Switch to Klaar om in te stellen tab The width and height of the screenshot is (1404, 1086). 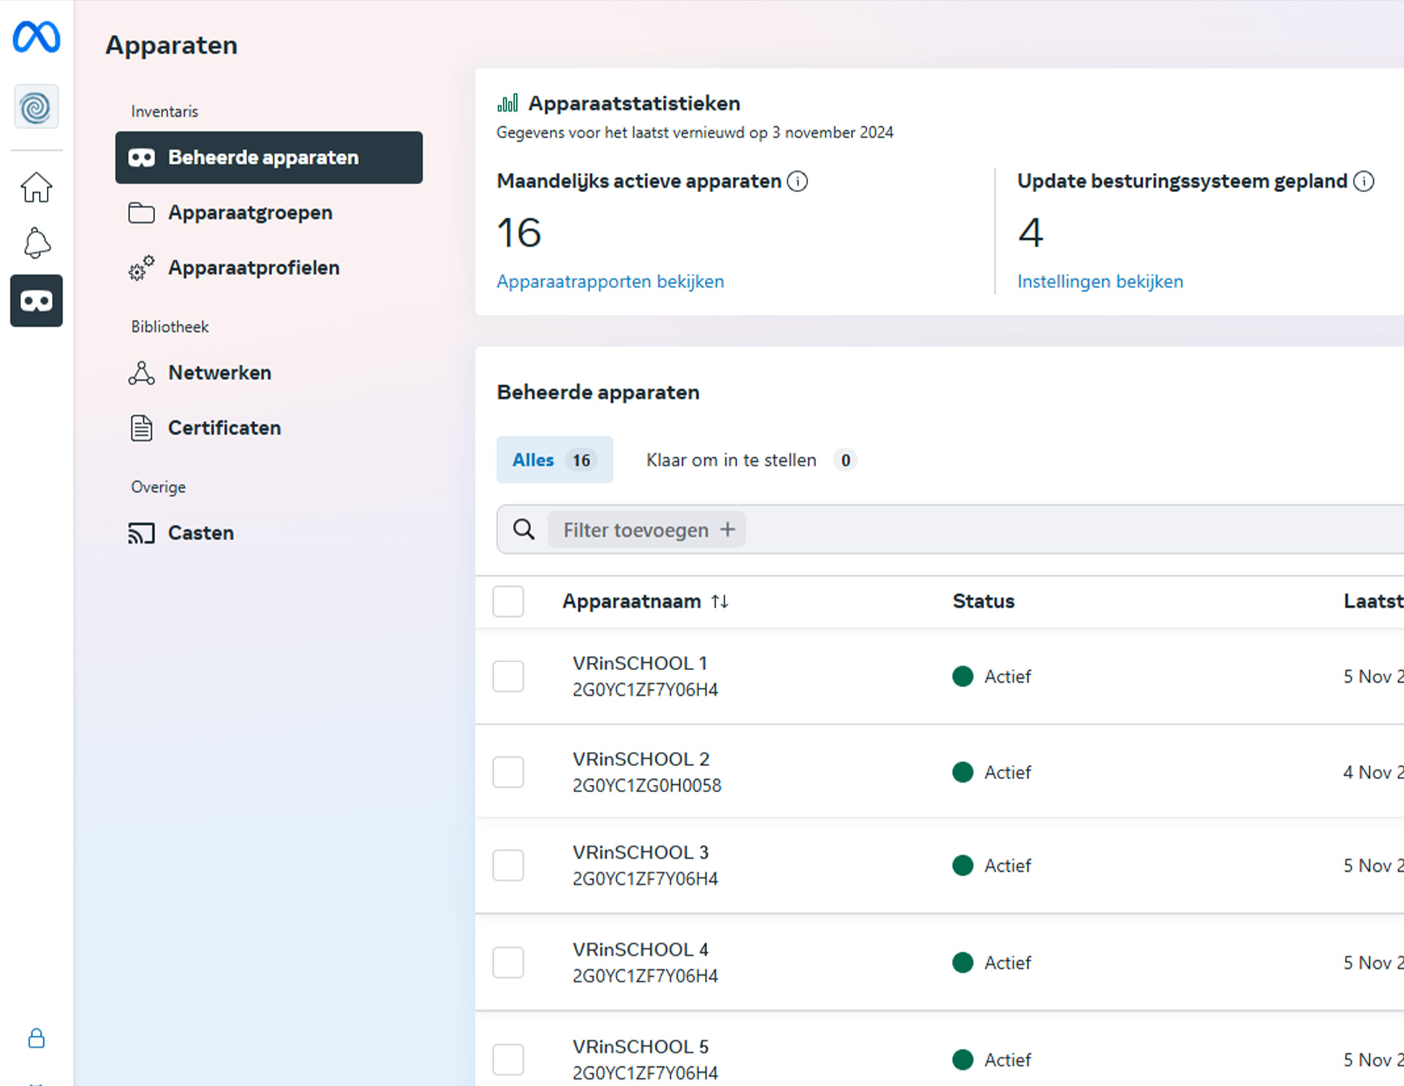[751, 460]
